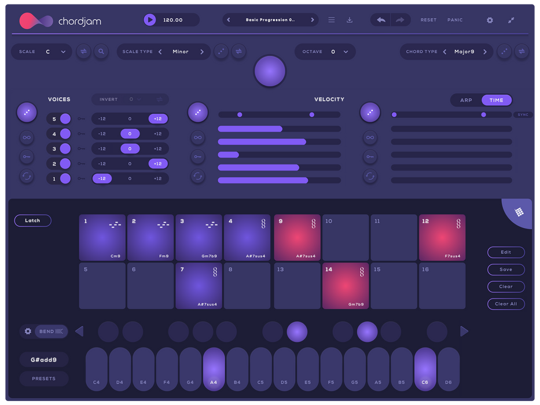Enable SYNC next to the TIME slider
Screen dimensions: 540x405
point(523,115)
